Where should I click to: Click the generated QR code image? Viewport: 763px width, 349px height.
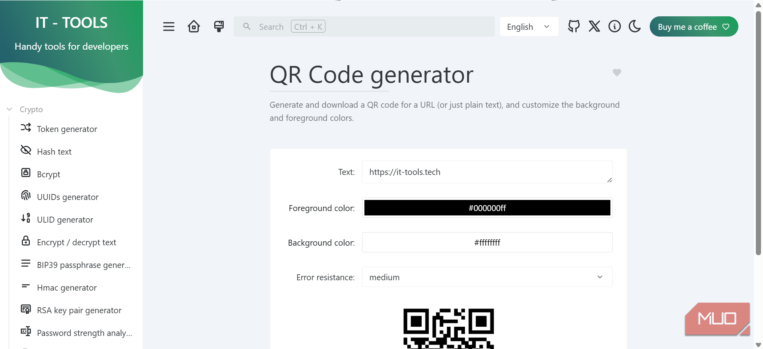(449, 328)
